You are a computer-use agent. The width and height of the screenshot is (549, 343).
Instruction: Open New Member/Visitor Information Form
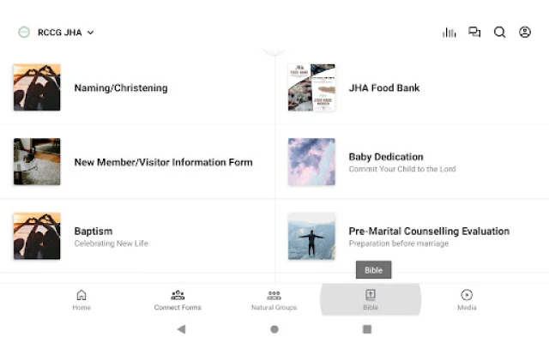[x=163, y=162]
